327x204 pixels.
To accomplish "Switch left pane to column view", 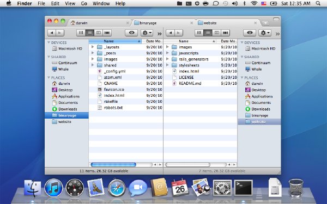I will 99,33.
